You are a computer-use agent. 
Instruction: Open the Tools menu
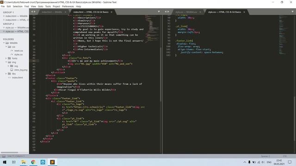point(48,6)
